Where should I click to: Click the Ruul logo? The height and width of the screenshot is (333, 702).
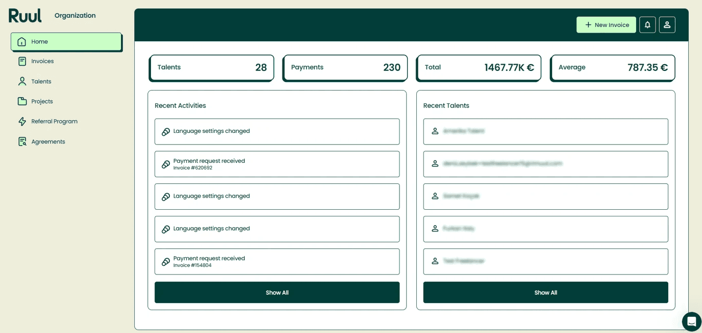pyautogui.click(x=25, y=16)
